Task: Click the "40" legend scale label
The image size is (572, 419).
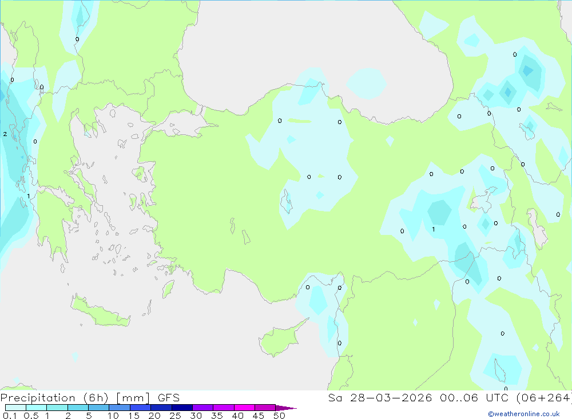Action: (237, 416)
